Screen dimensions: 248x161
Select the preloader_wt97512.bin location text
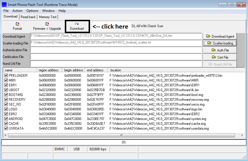point(166,76)
